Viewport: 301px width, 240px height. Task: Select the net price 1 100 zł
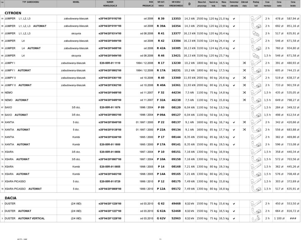tap(279, 218)
